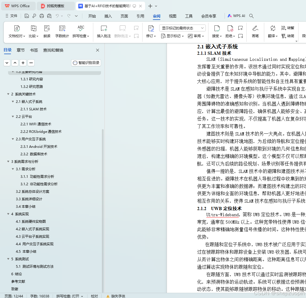The width and height of the screenshot is (306, 298).
Task: Click the Print Preview icon
Action: [x=50, y=16]
